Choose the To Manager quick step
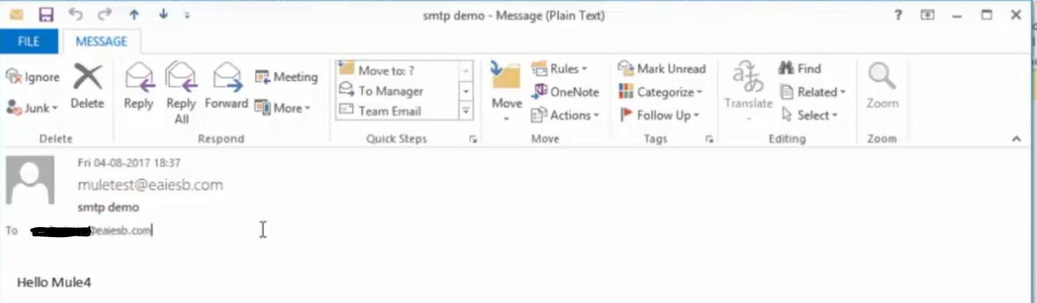Viewport: 1037px width, 303px height. click(390, 91)
